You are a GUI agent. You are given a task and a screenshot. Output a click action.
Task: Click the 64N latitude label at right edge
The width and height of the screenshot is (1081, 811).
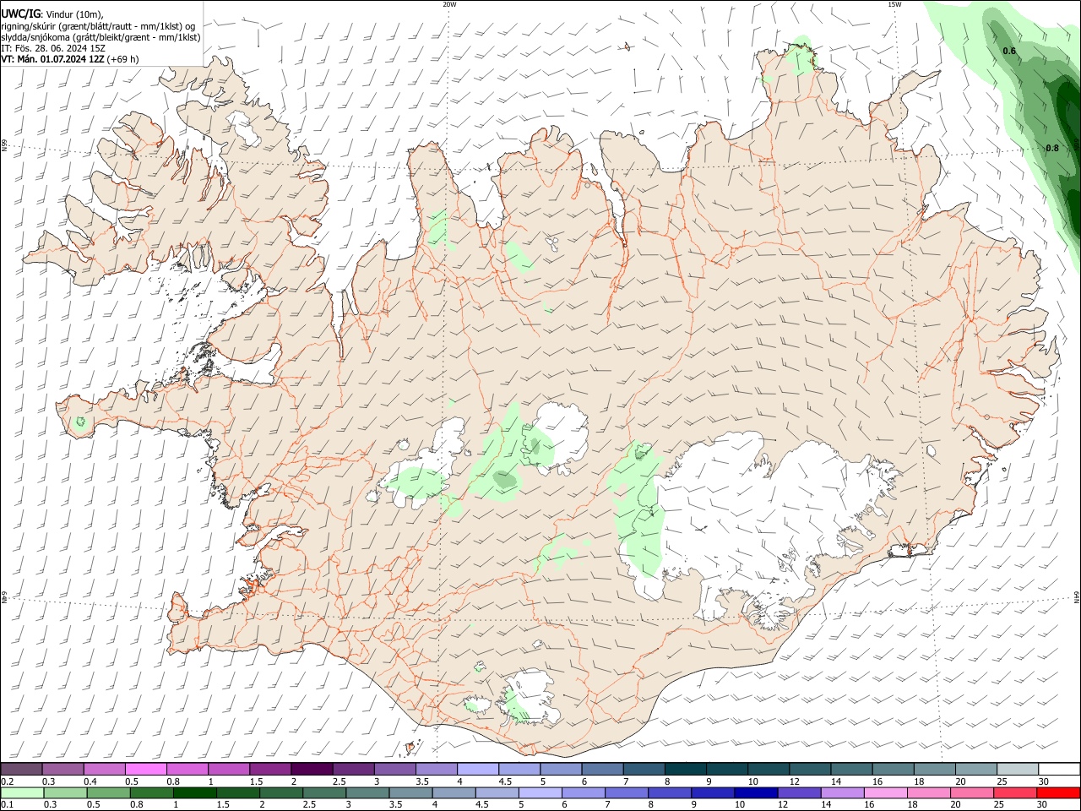tap(1077, 596)
